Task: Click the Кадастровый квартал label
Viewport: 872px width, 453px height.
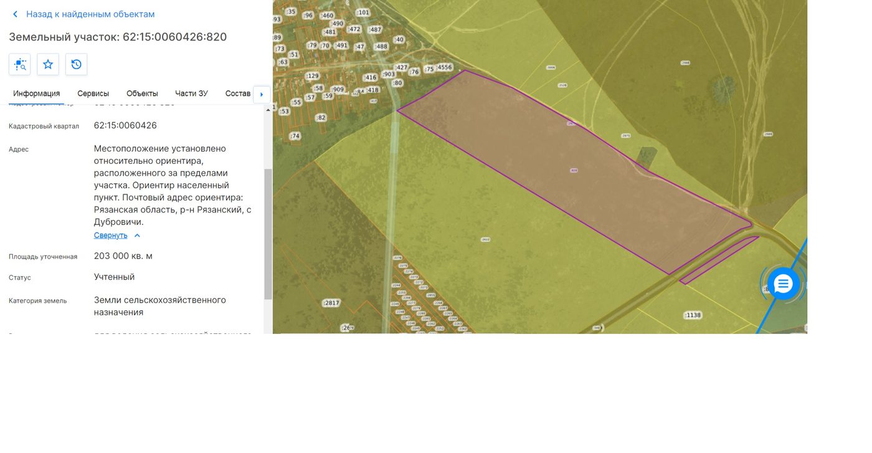Action: (44, 126)
